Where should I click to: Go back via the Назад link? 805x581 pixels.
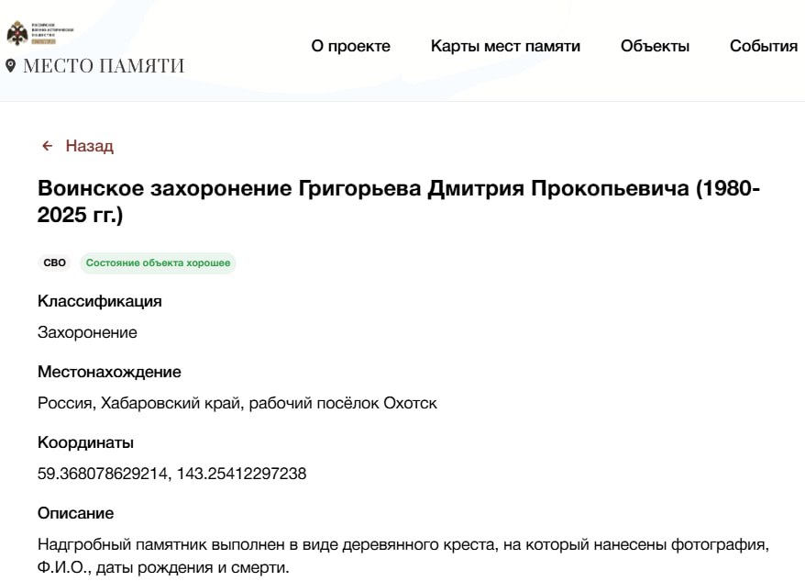pyautogui.click(x=89, y=146)
